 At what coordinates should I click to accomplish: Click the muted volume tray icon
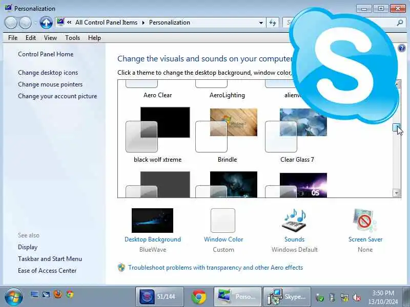tap(356, 297)
